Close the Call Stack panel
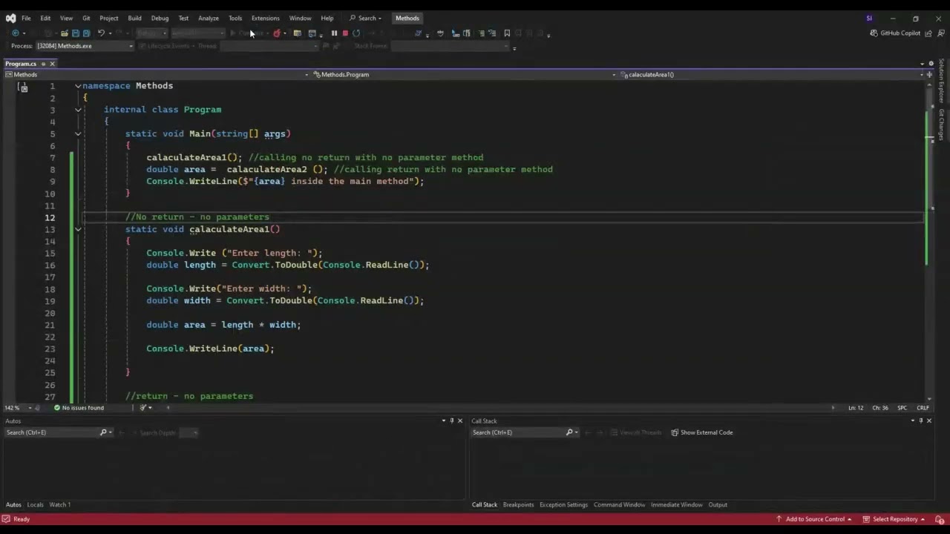Screen dimensions: 950x534 pos(929,421)
